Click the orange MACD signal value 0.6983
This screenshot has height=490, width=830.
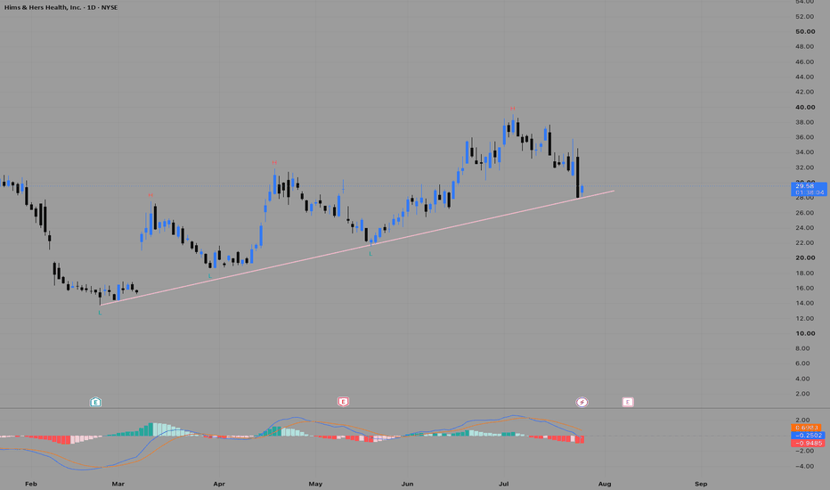[807, 428]
